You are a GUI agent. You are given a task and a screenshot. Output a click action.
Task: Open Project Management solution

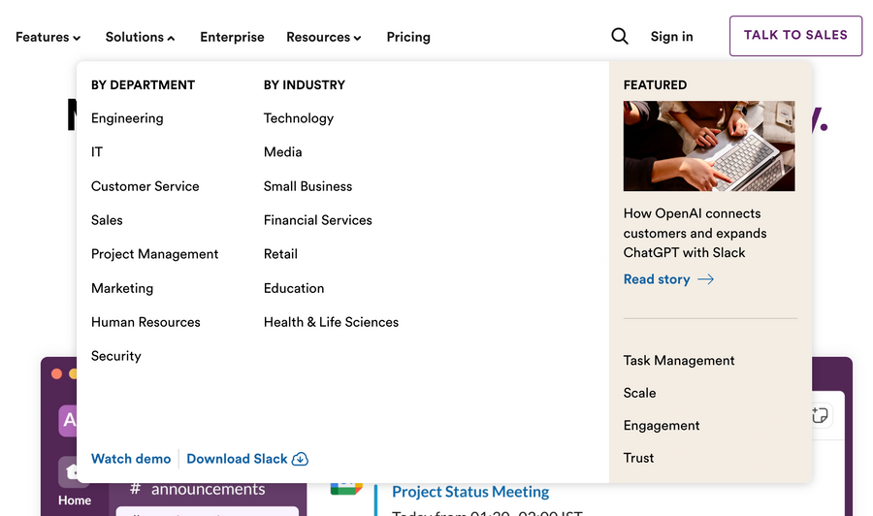tap(155, 254)
